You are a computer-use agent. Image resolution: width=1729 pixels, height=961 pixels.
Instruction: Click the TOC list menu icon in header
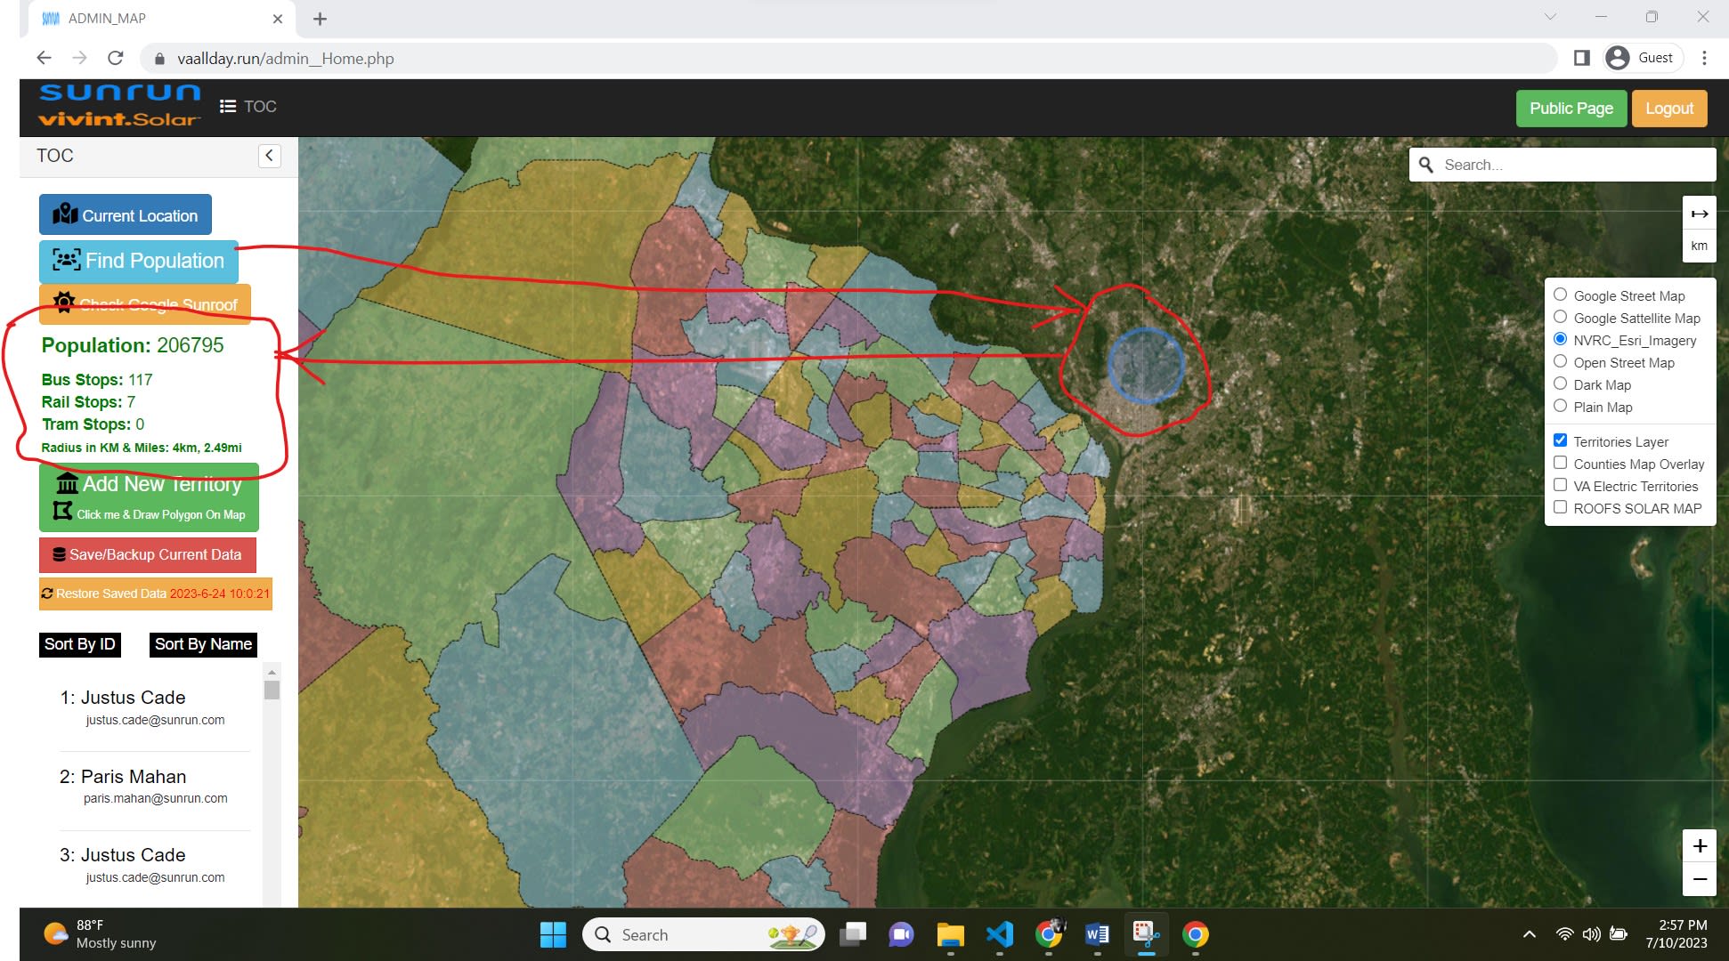228,107
